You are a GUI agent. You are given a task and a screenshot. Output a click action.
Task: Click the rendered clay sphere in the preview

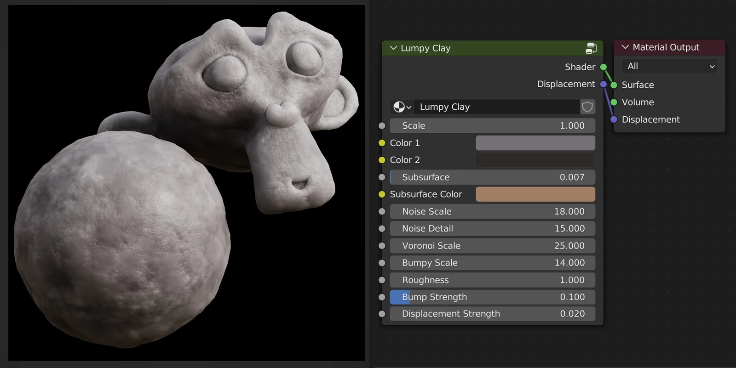(122, 239)
